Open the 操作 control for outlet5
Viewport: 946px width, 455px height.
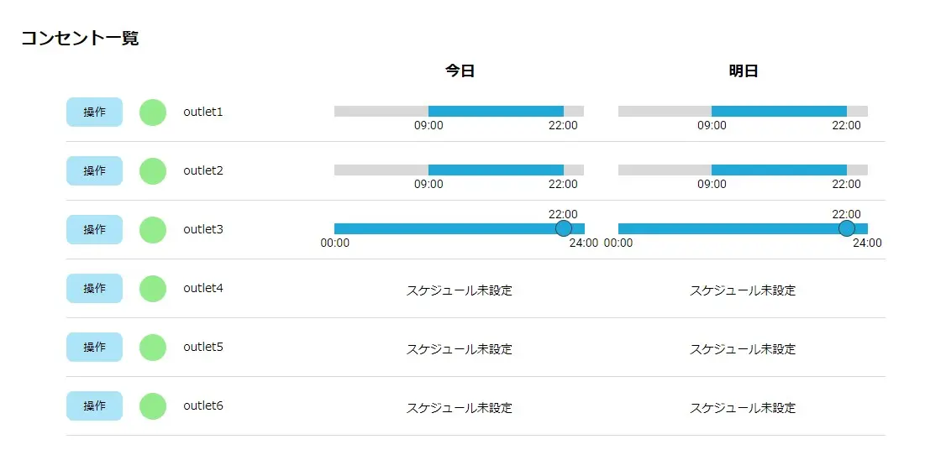[94, 348]
